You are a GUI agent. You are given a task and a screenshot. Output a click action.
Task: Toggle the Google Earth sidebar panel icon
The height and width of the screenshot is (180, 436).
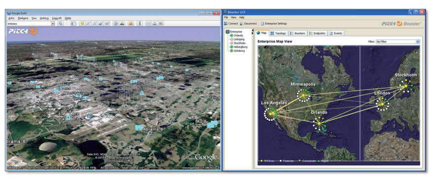coord(73,23)
